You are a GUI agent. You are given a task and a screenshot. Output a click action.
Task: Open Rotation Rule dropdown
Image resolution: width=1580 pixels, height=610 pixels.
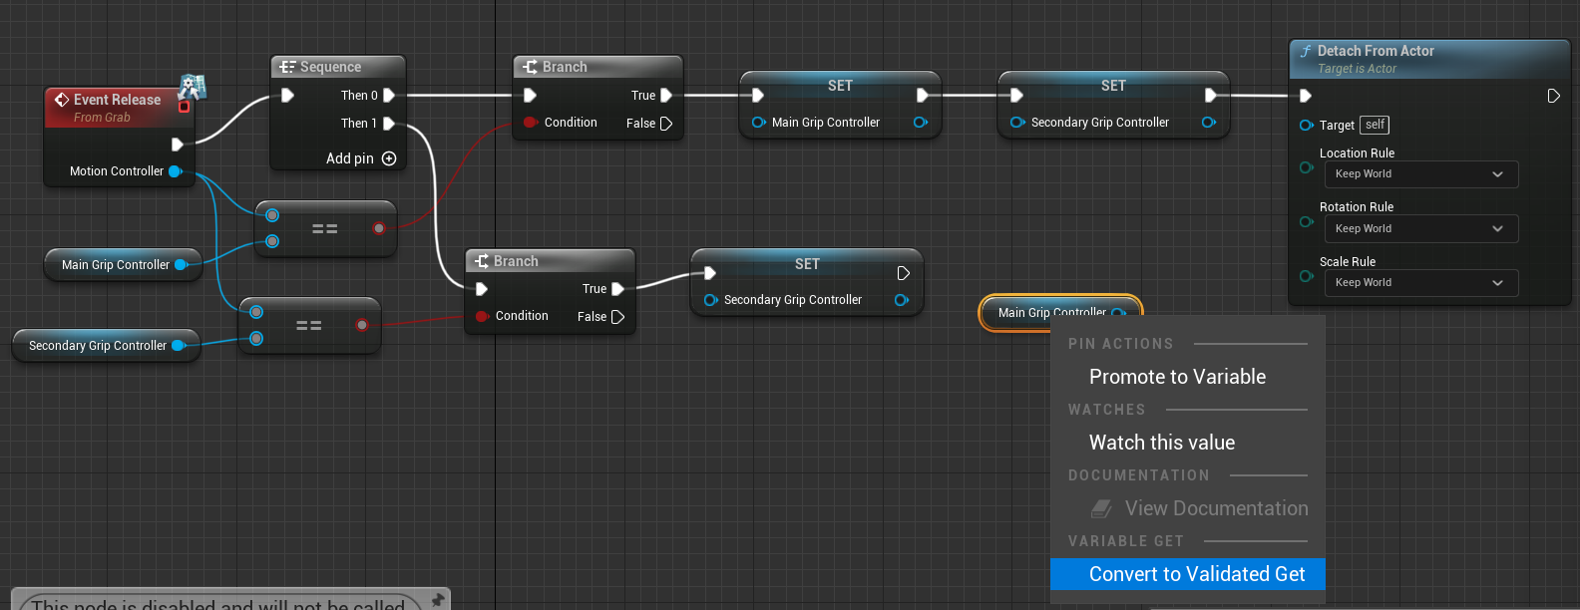point(1420,228)
